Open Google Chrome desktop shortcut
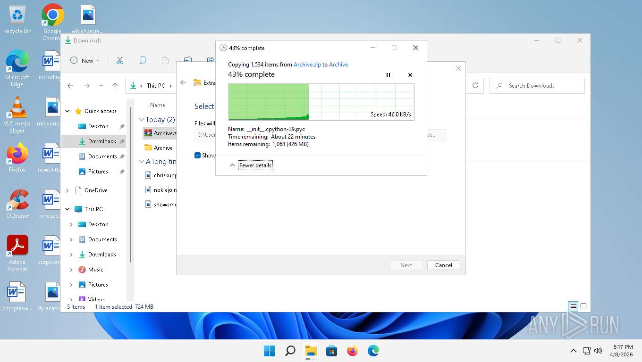642x362 pixels. (52, 22)
